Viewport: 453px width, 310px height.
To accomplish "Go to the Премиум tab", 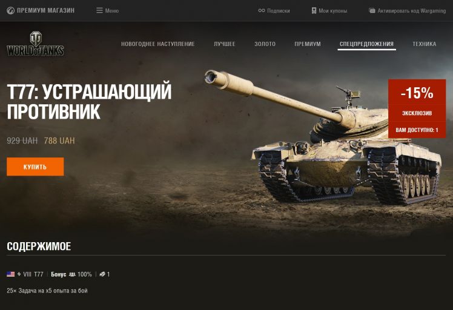I will [x=308, y=44].
